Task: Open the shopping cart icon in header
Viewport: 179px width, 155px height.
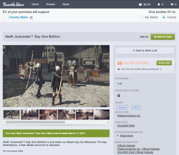Action: 172,4
